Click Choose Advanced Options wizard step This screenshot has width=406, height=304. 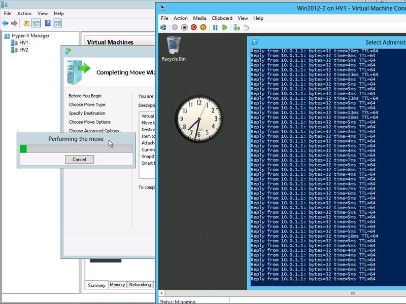point(94,131)
